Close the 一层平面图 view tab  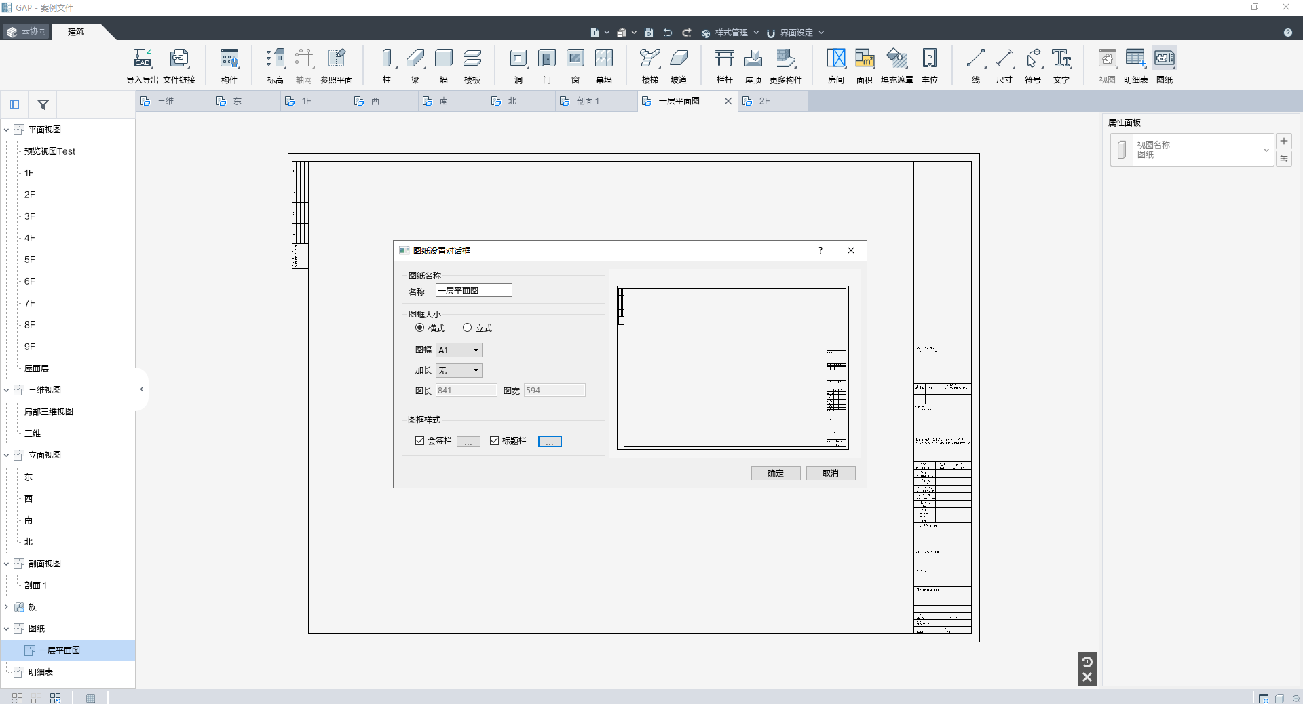point(728,101)
